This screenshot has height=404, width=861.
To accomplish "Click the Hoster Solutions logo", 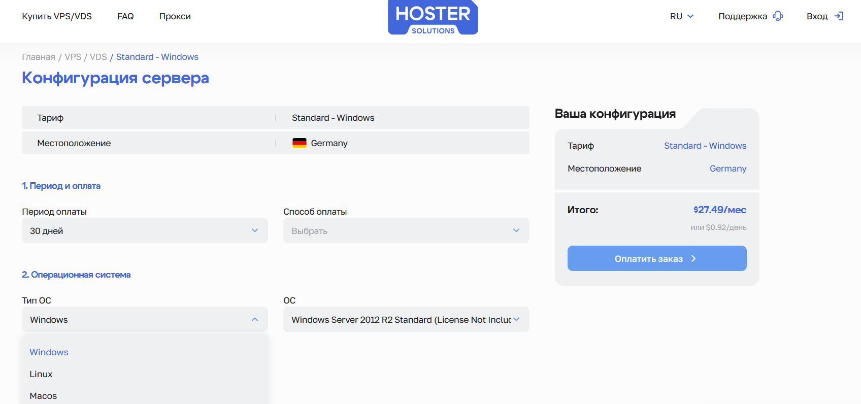I will 433,17.
